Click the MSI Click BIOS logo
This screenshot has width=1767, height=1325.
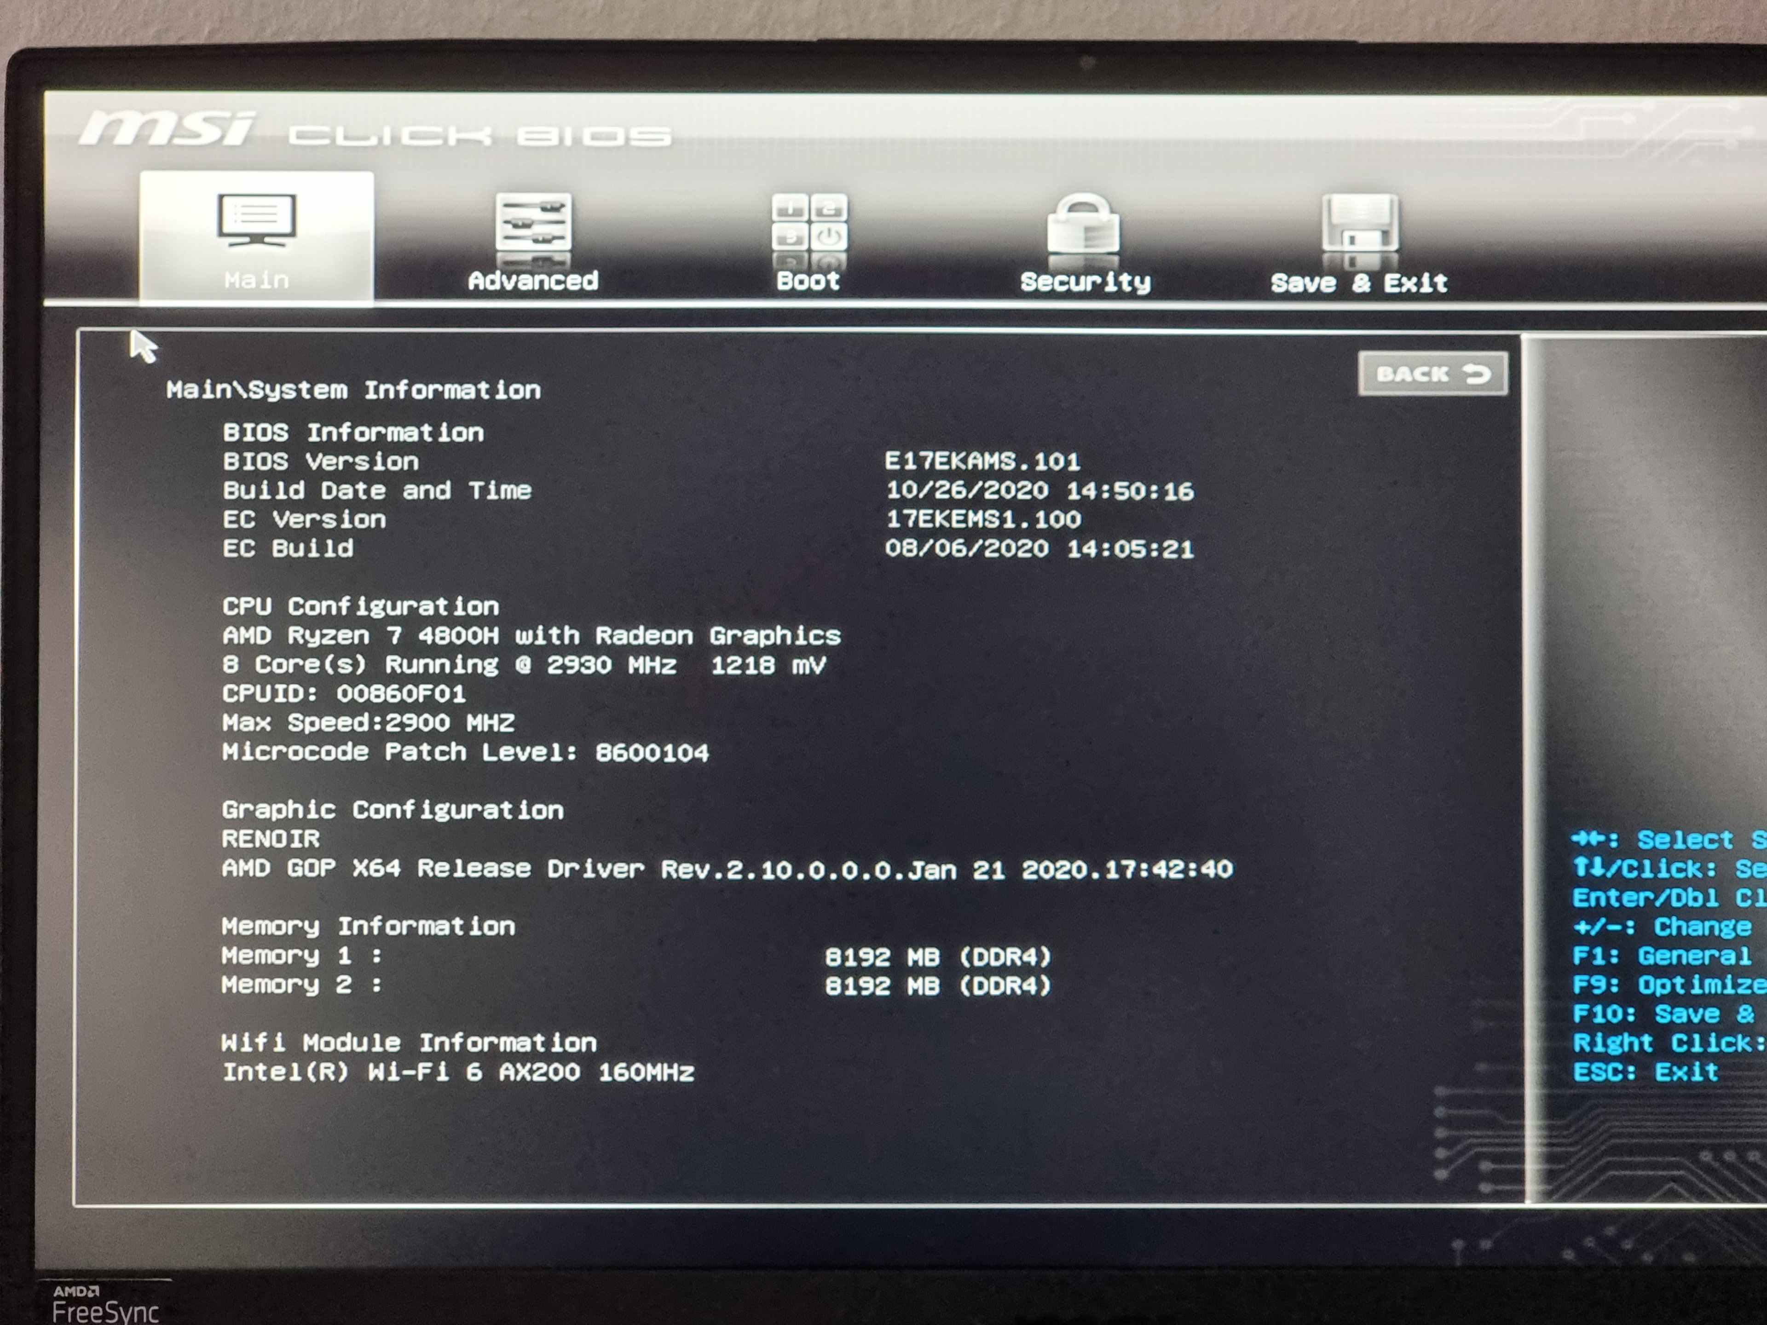[x=374, y=132]
